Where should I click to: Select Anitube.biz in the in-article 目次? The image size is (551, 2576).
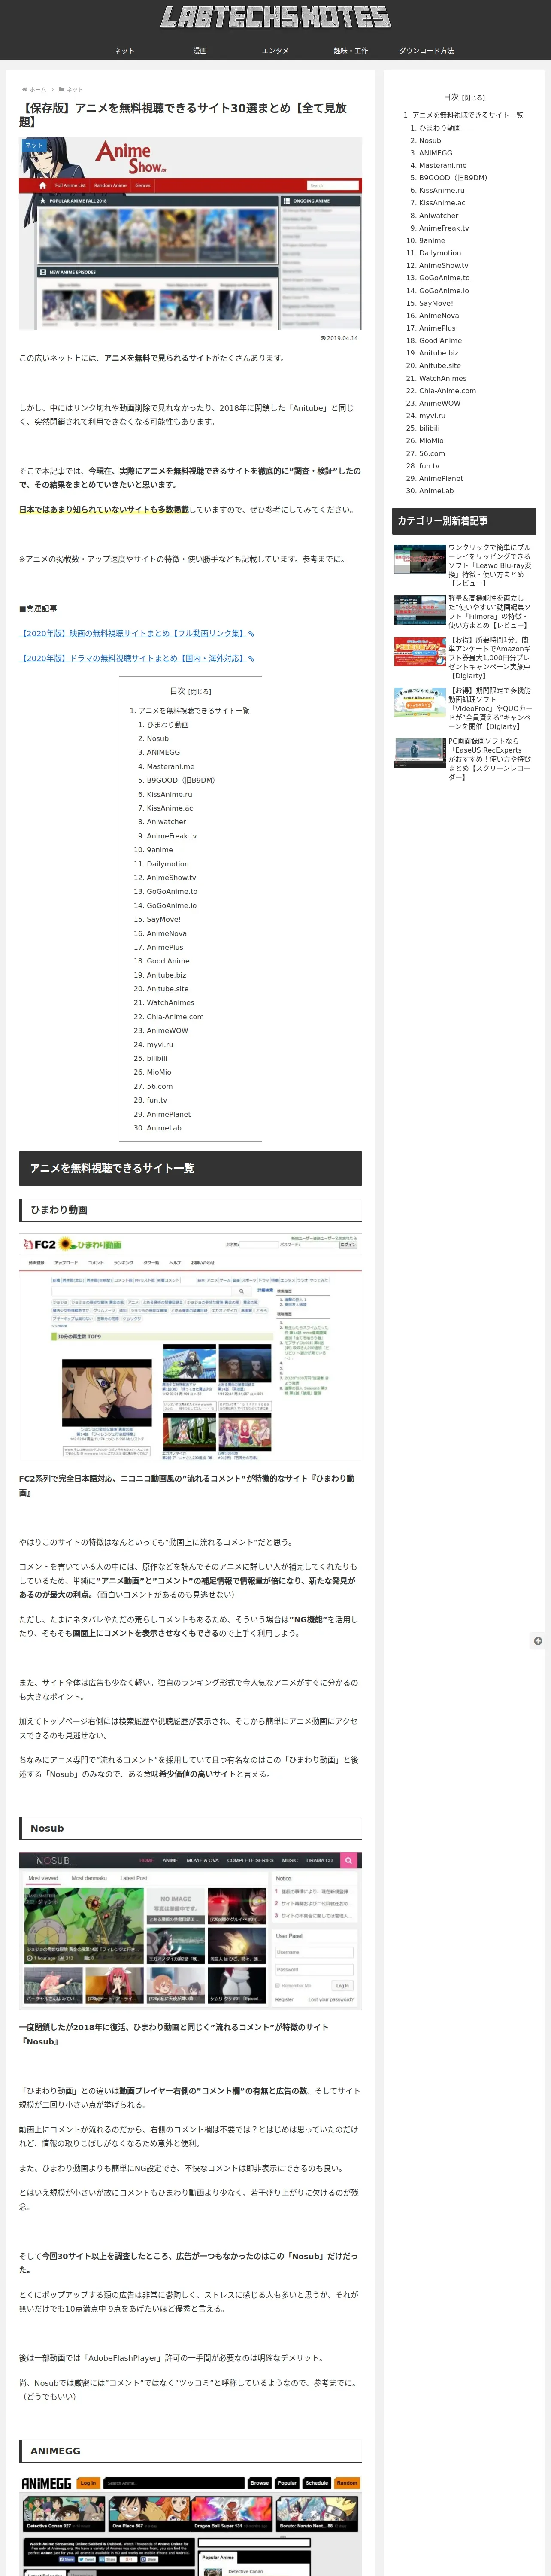(x=166, y=975)
